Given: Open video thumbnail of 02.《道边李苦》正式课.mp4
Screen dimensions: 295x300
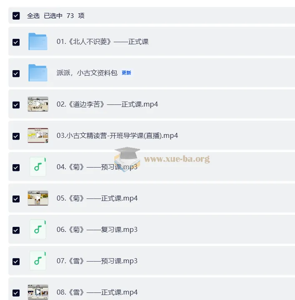Looking at the screenshot, I should tap(38, 104).
